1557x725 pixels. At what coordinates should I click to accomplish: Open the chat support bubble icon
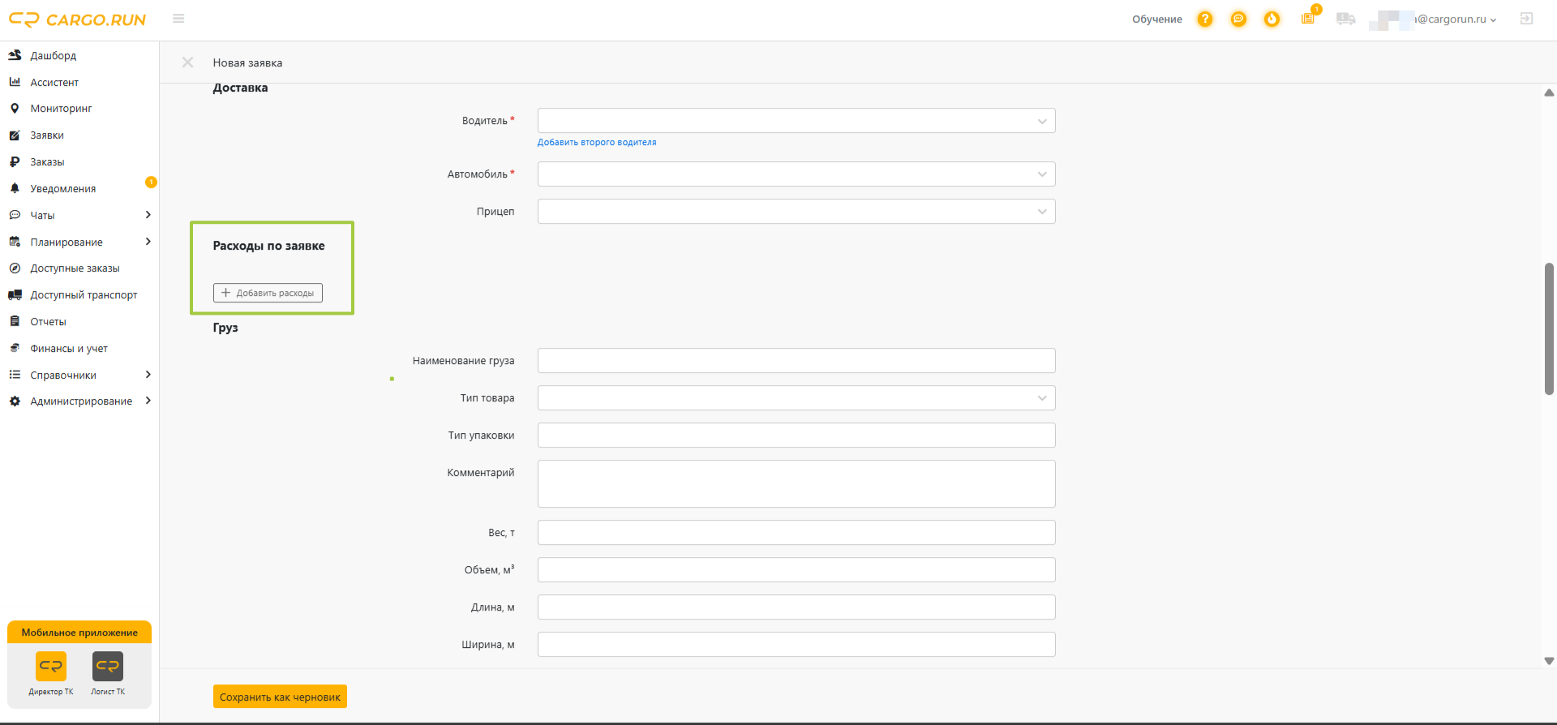coord(1238,19)
